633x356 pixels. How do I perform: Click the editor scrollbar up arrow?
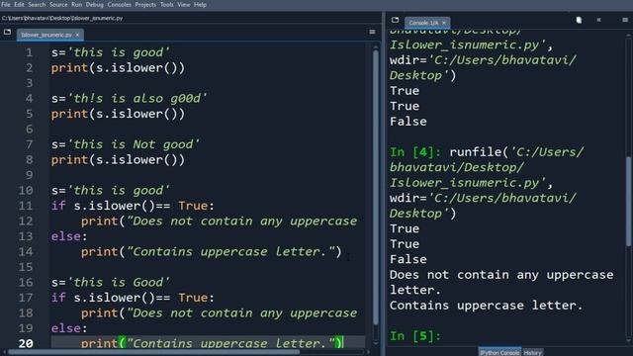376,47
